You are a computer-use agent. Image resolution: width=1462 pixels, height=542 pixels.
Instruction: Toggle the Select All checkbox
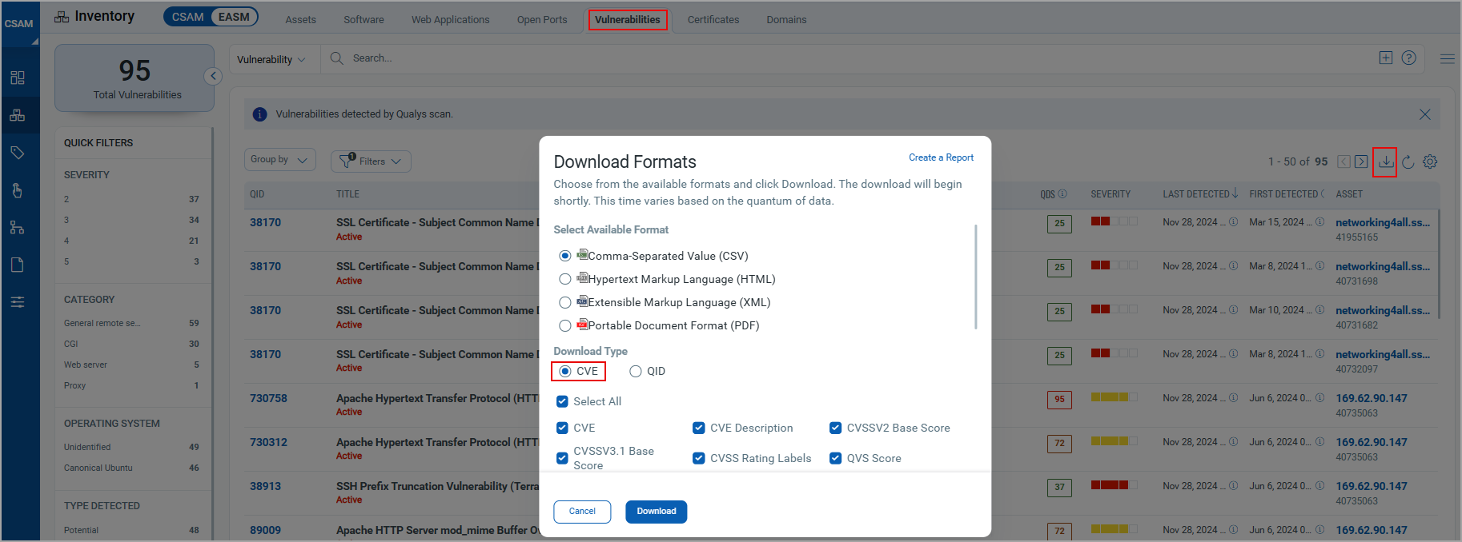tap(562, 401)
